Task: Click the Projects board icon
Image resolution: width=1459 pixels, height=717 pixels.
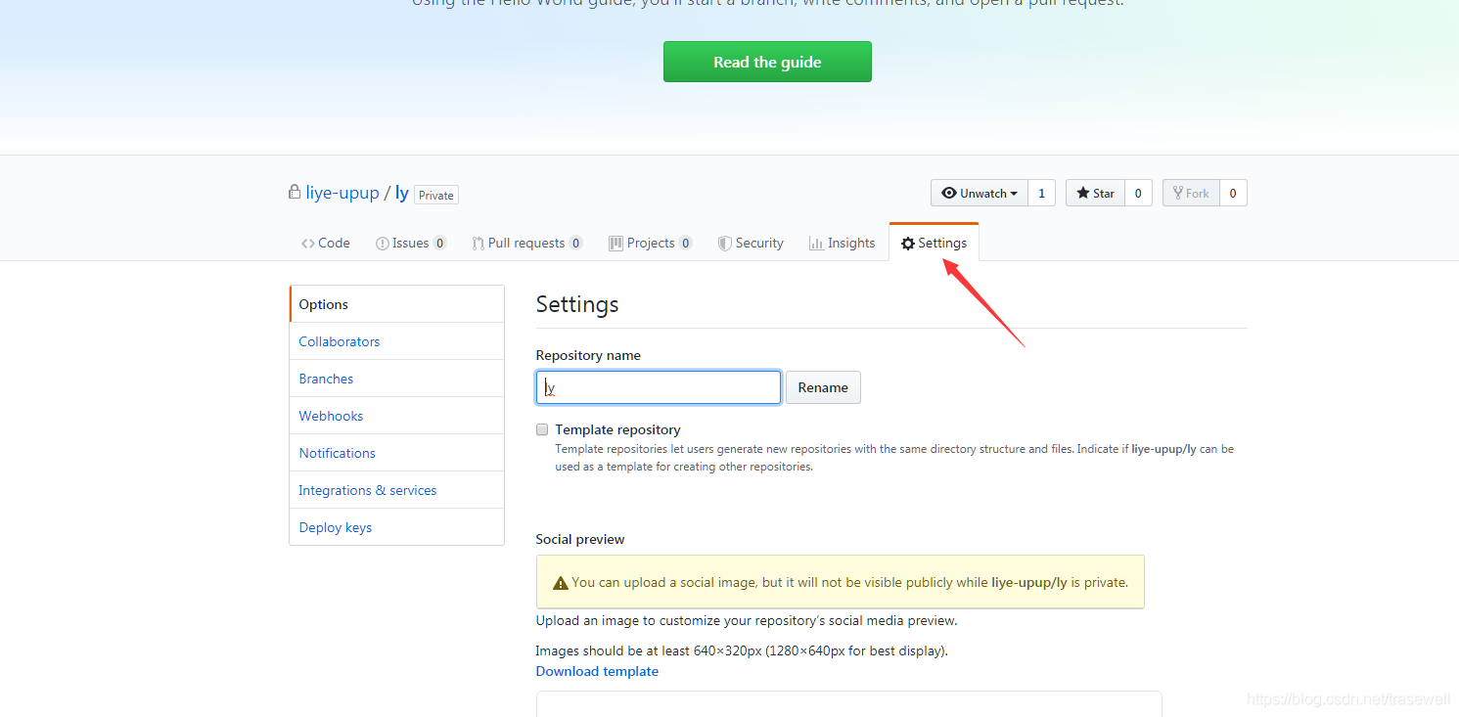Action: tap(616, 244)
